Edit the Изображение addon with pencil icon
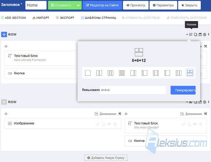Screen dimensions: 211x162 [98, 124]
